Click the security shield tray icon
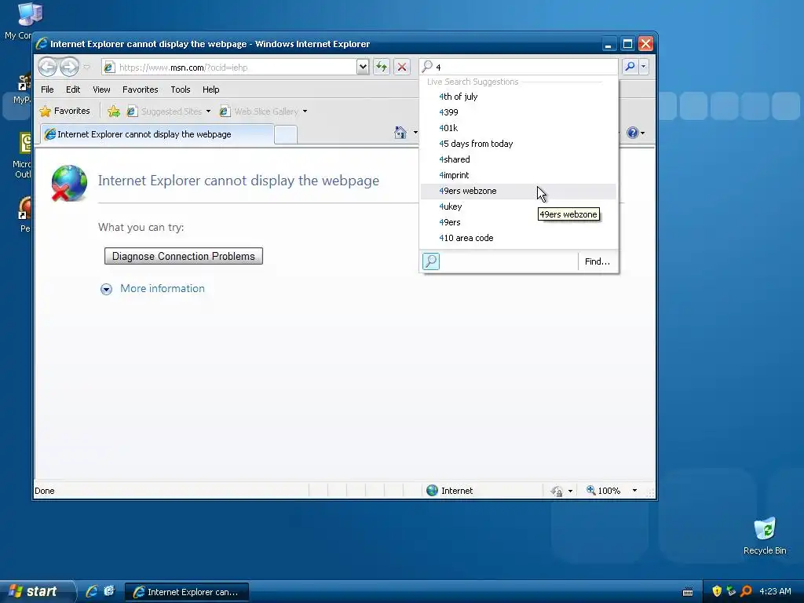 (716, 591)
